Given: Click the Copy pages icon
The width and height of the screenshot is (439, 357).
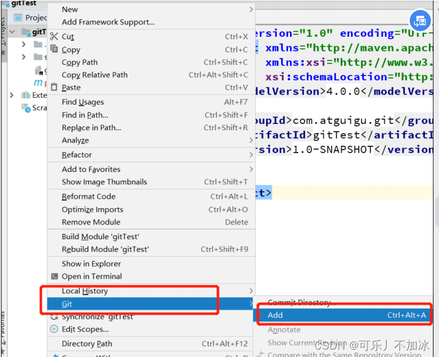Looking at the screenshot, I should [54, 49].
